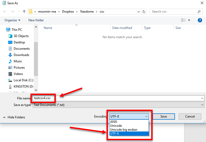Screen dimensions: 206x142
Task: Click the Save button
Action: [163, 116]
